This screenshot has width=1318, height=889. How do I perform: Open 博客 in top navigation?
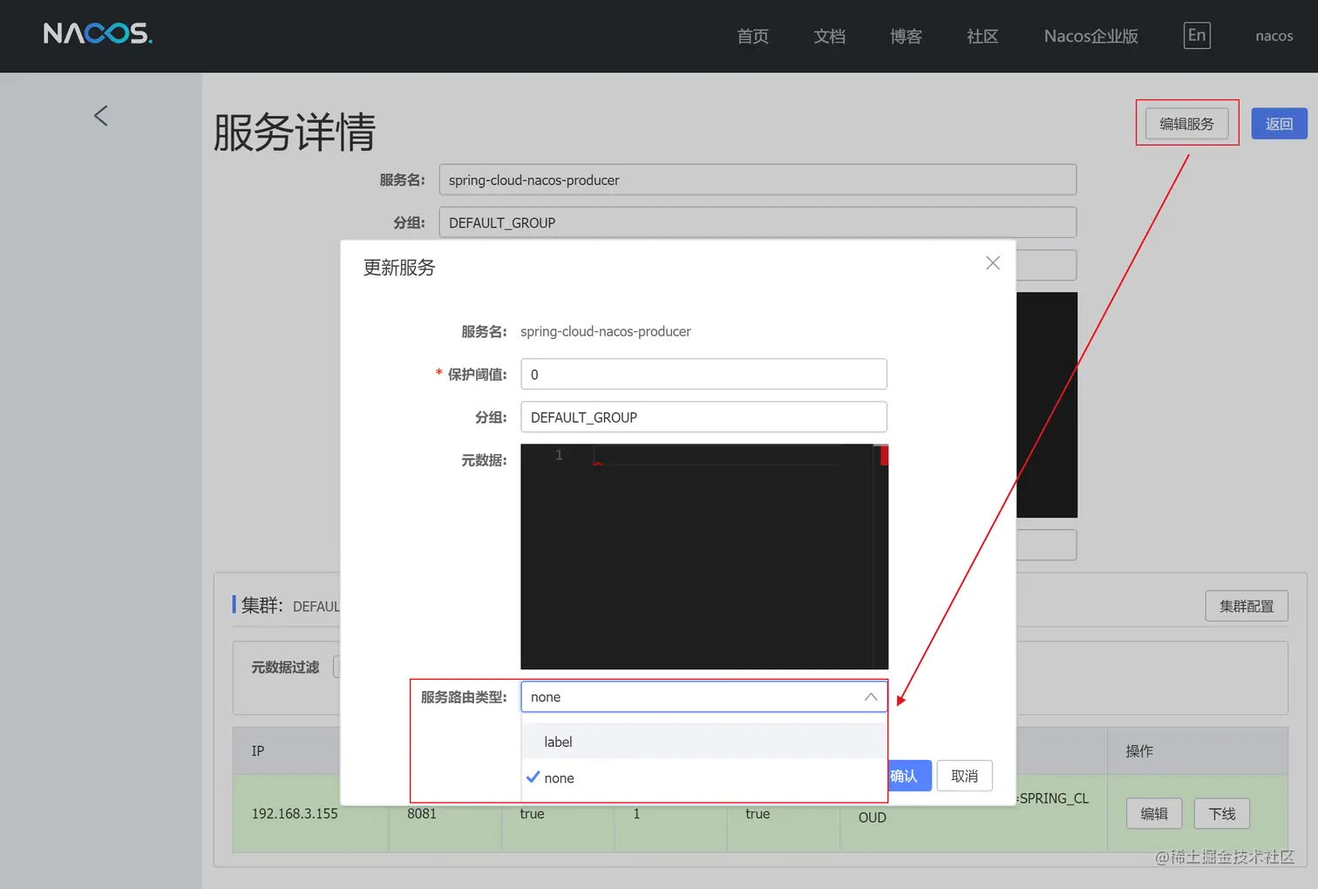pos(906,36)
